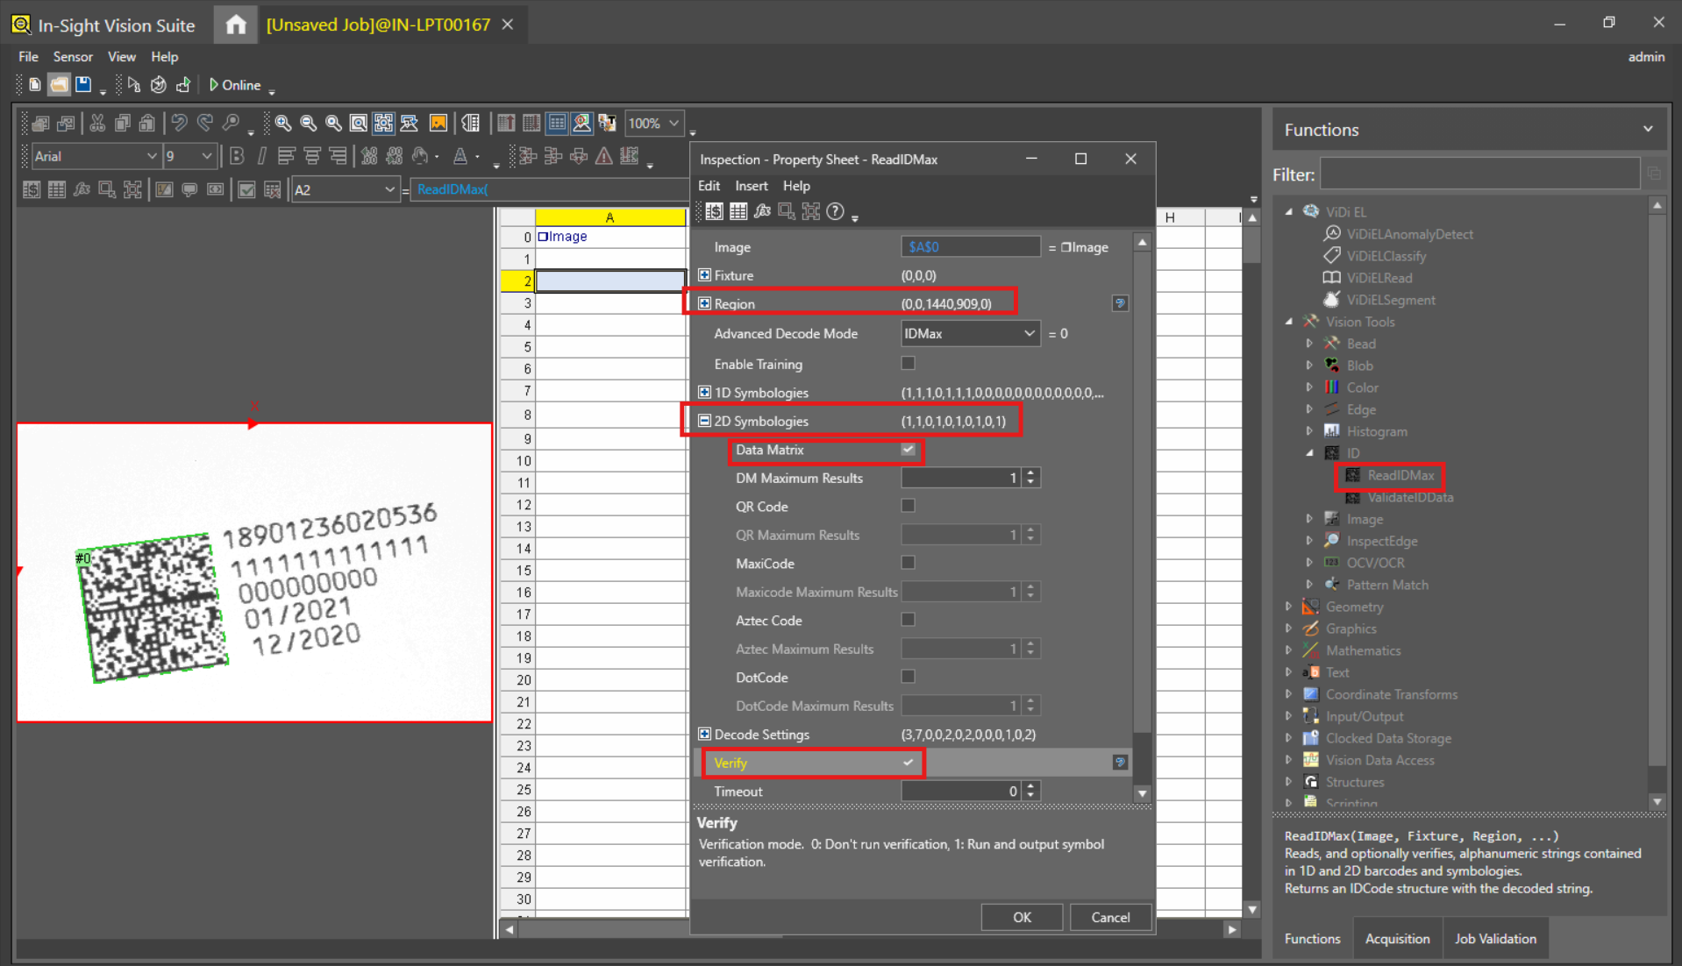
Task: Click the help question mark icon in property sheet
Action: [x=836, y=211]
